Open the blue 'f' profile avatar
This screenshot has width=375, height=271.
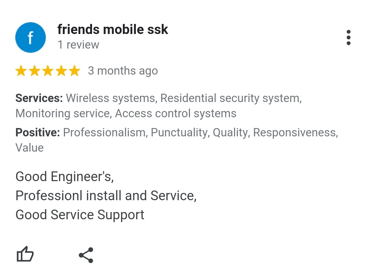[x=31, y=37]
